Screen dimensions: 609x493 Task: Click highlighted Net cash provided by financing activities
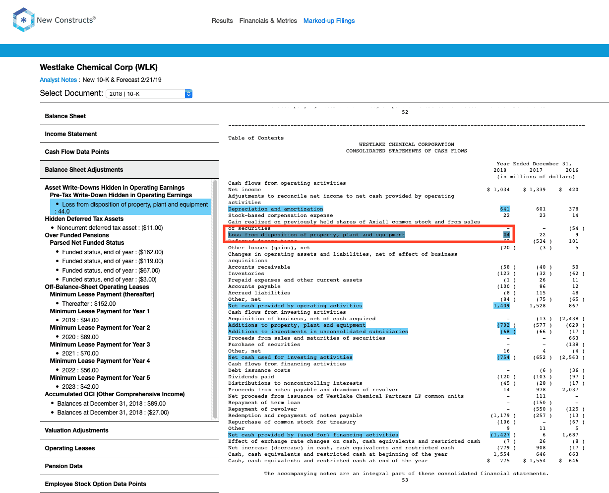click(313, 435)
